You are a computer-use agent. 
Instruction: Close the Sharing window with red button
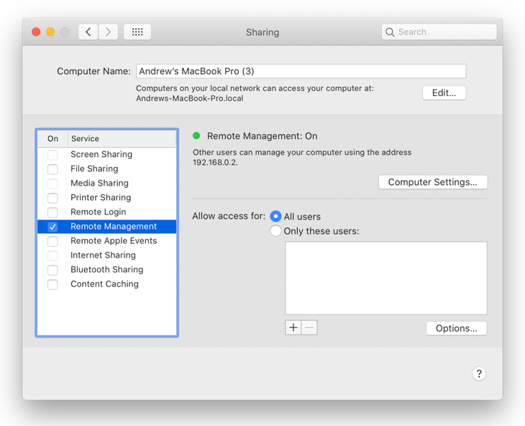[x=36, y=32]
